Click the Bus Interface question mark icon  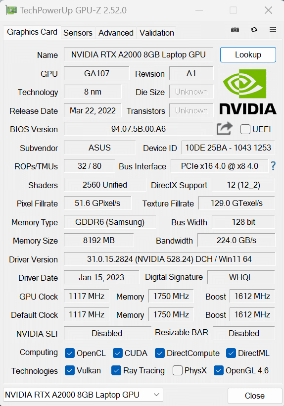tap(273, 166)
